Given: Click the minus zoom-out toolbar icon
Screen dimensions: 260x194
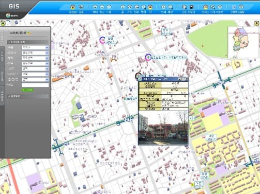Looking at the screenshot, I should (102, 7).
